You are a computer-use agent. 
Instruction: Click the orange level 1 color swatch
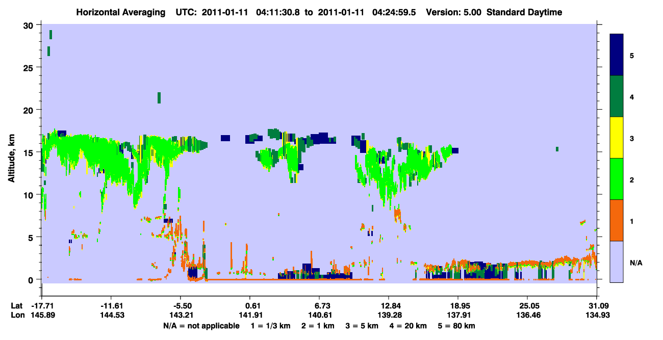(617, 220)
